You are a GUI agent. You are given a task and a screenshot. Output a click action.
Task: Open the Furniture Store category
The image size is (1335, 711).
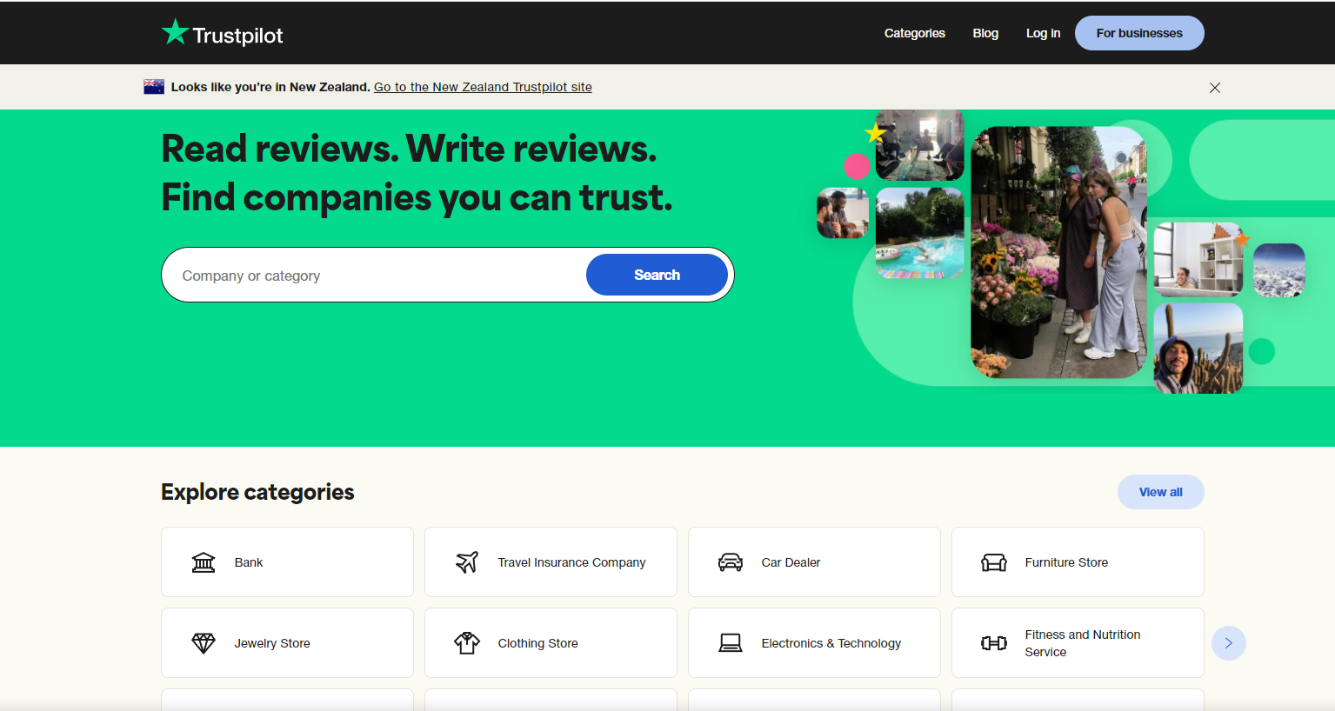coord(1078,562)
